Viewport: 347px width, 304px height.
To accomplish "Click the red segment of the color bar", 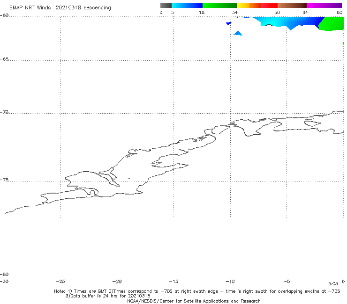I will pyautogui.click(x=269, y=6).
